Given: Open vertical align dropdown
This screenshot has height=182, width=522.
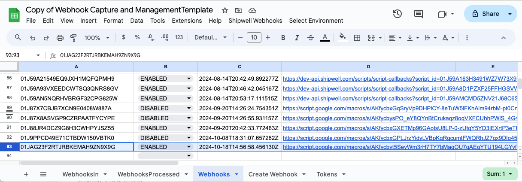Looking at the screenshot, I should pyautogui.click(x=413, y=37).
